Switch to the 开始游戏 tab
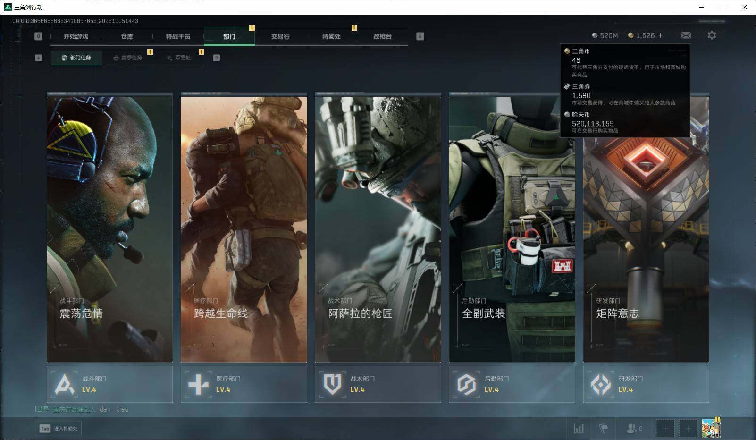The width and height of the screenshot is (756, 440). pyautogui.click(x=76, y=36)
